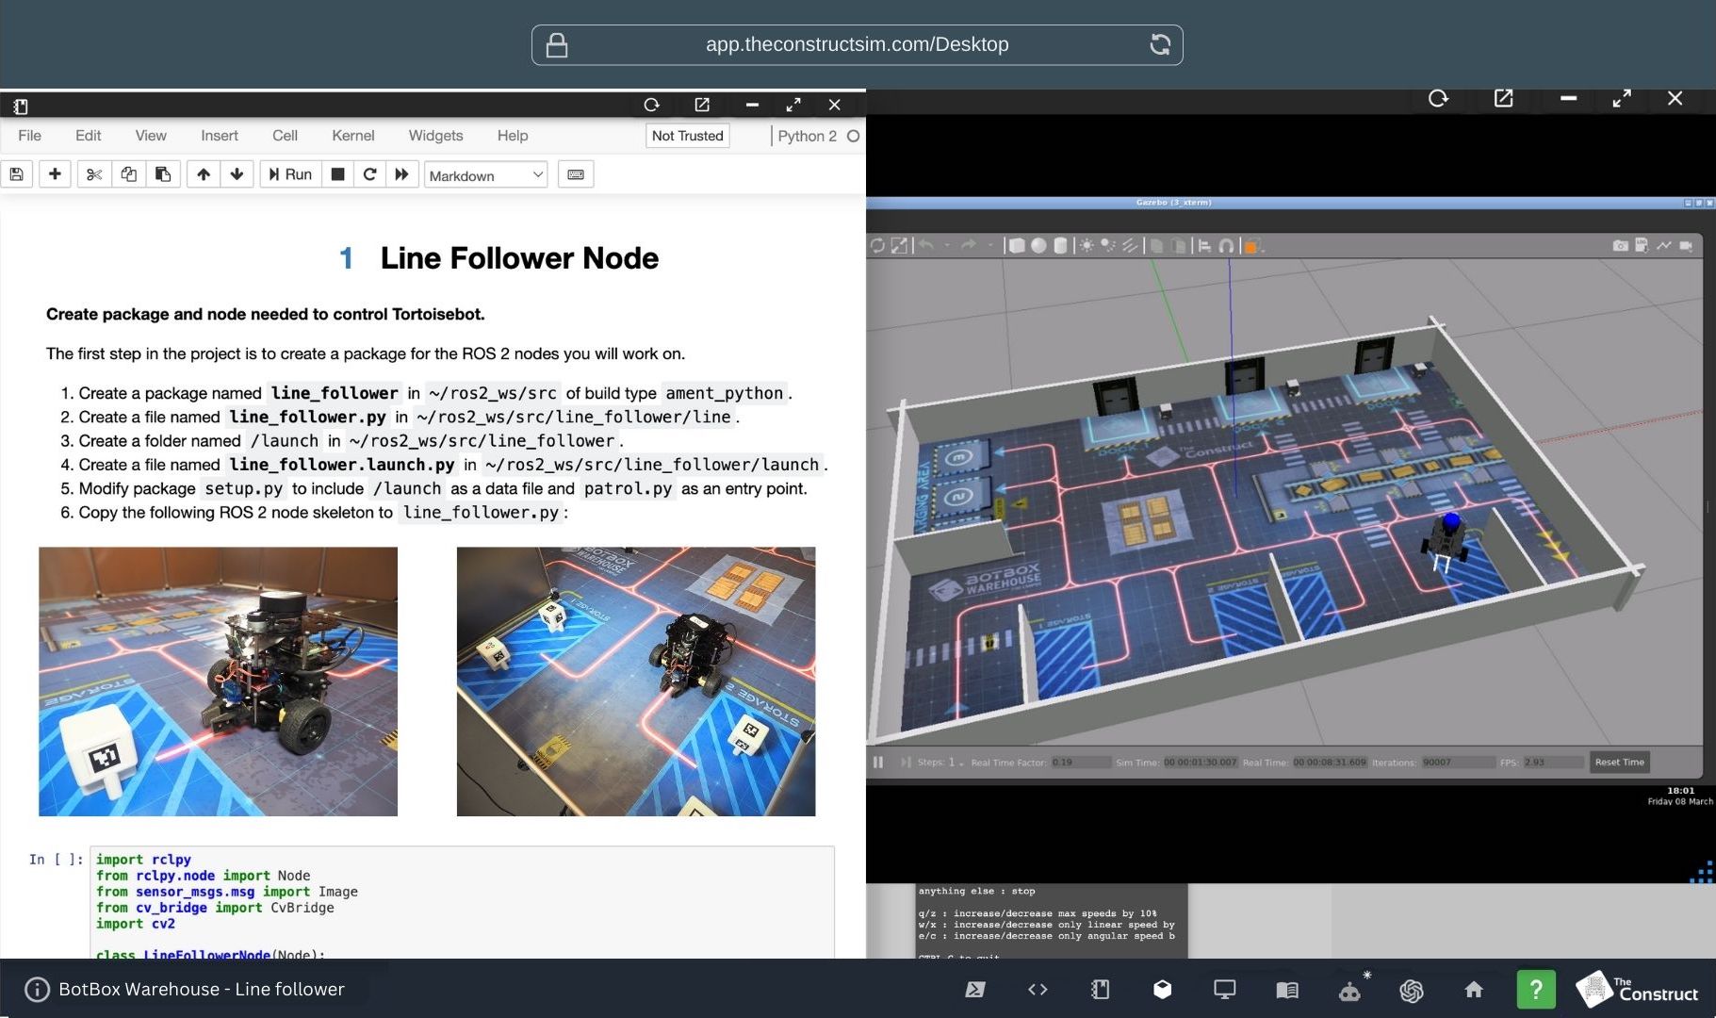The image size is (1716, 1018).
Task: Add a directional light in Gazebo toolbar
Action: coord(1129,246)
